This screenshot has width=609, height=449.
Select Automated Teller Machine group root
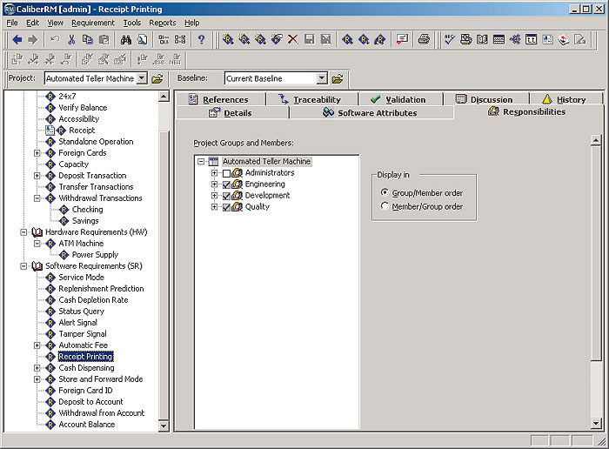coord(266,161)
